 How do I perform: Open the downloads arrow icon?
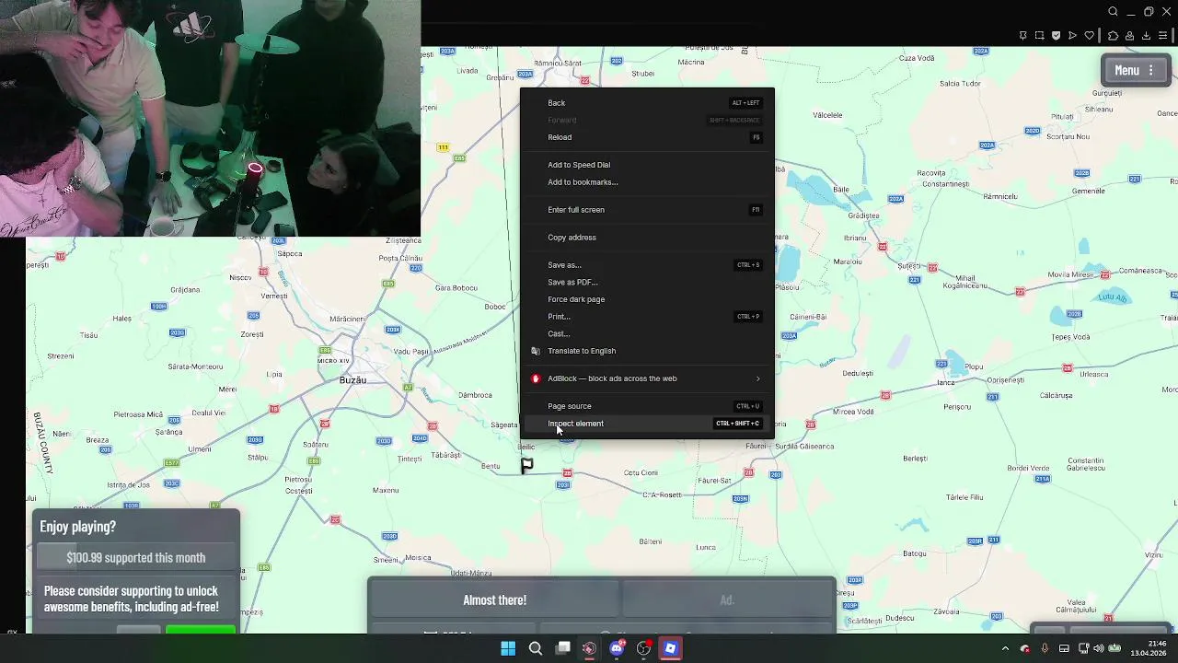(x=1146, y=36)
